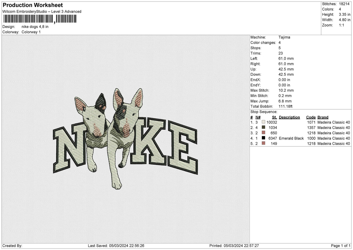Click the Stitches value 18214
Image resolution: width=353 pixels, height=250 pixels.
[x=344, y=4]
